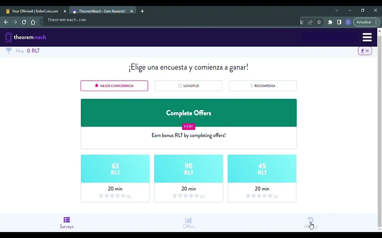Select the 90 RLT survey card

[x=189, y=178]
